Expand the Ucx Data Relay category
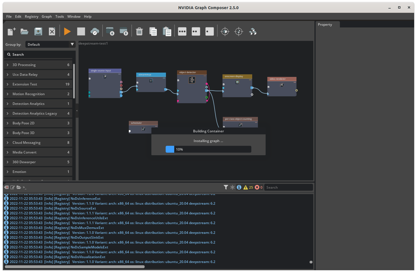 pyautogui.click(x=38, y=75)
